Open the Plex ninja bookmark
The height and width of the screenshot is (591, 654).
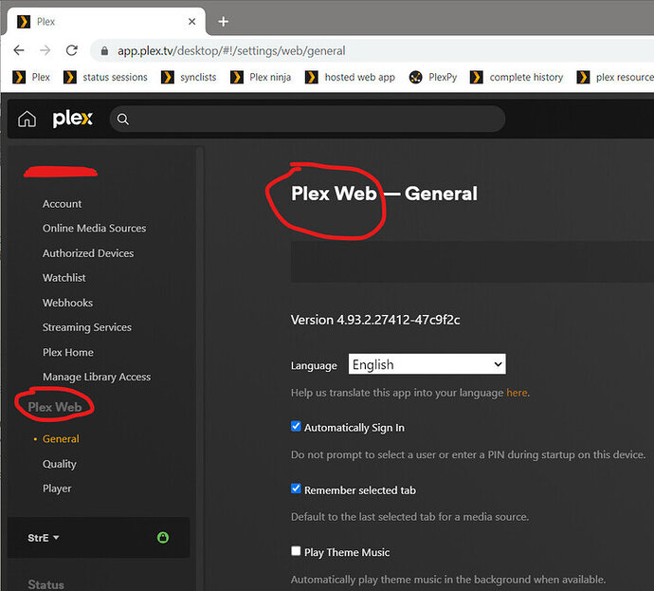coord(261,77)
